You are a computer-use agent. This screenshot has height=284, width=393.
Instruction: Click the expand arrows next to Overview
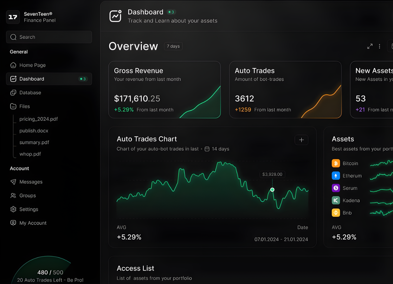click(370, 46)
